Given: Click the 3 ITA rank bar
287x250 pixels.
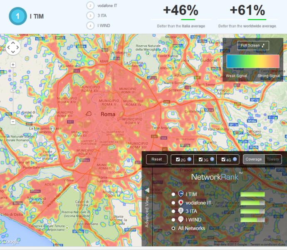Looking at the screenshot, I should [x=252, y=211].
